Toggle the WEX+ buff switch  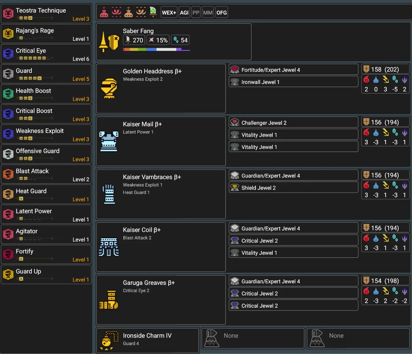pyautogui.click(x=169, y=12)
